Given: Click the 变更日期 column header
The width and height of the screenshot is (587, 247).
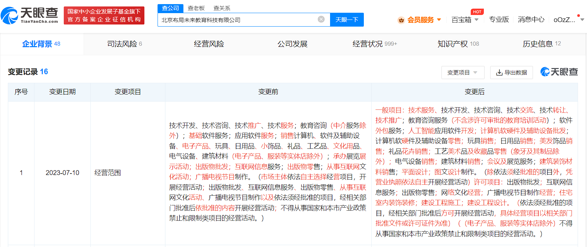Looking at the screenshot, I should (62, 92).
